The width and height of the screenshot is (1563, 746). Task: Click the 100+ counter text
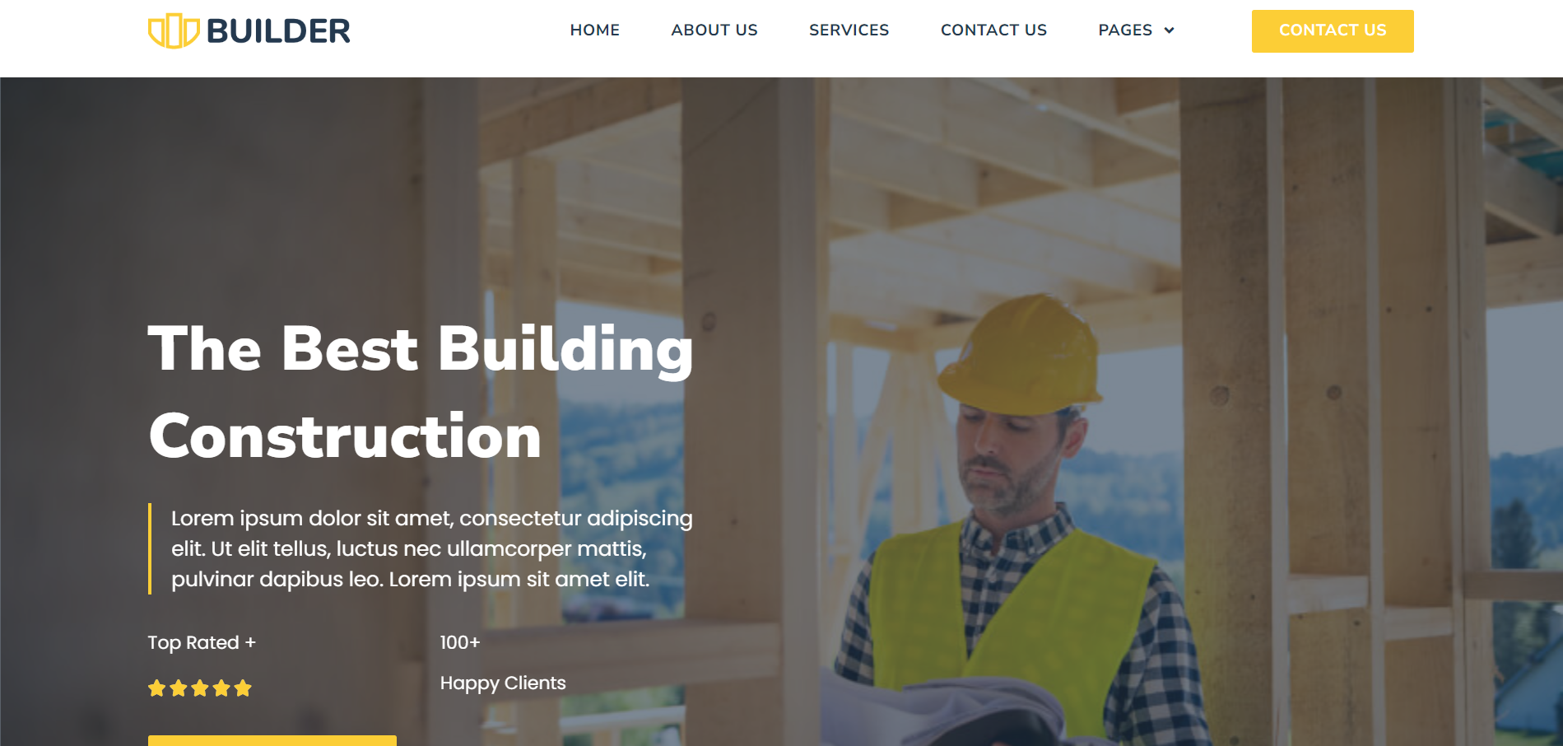click(460, 642)
